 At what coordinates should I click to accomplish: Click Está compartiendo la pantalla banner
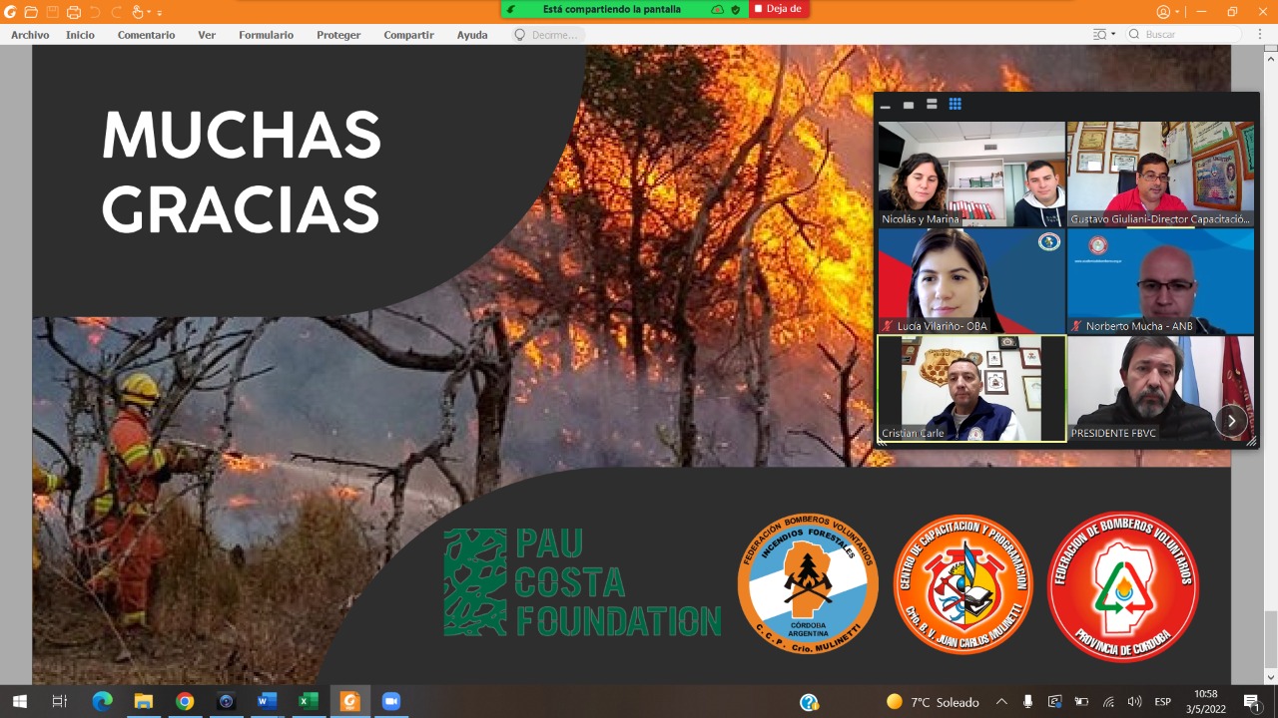pyautogui.click(x=612, y=9)
